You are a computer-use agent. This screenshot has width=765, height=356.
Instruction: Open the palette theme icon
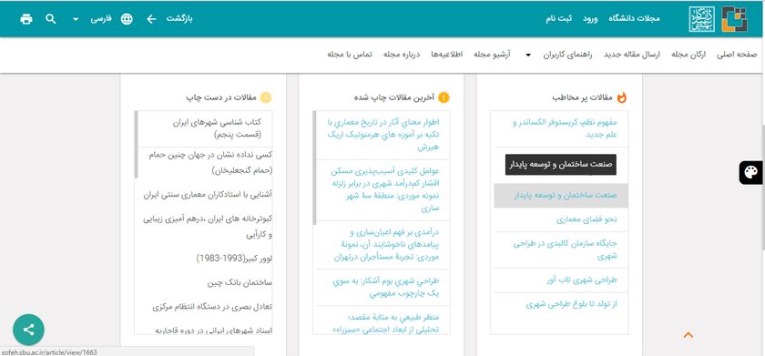pos(750,173)
